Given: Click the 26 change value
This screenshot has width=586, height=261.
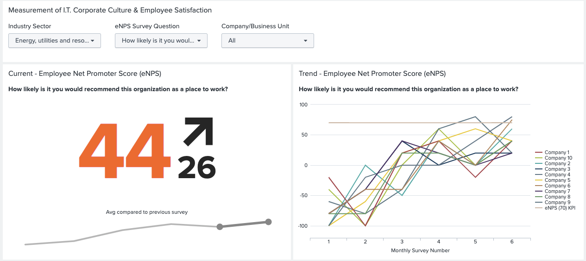Looking at the screenshot, I should coord(197,167).
